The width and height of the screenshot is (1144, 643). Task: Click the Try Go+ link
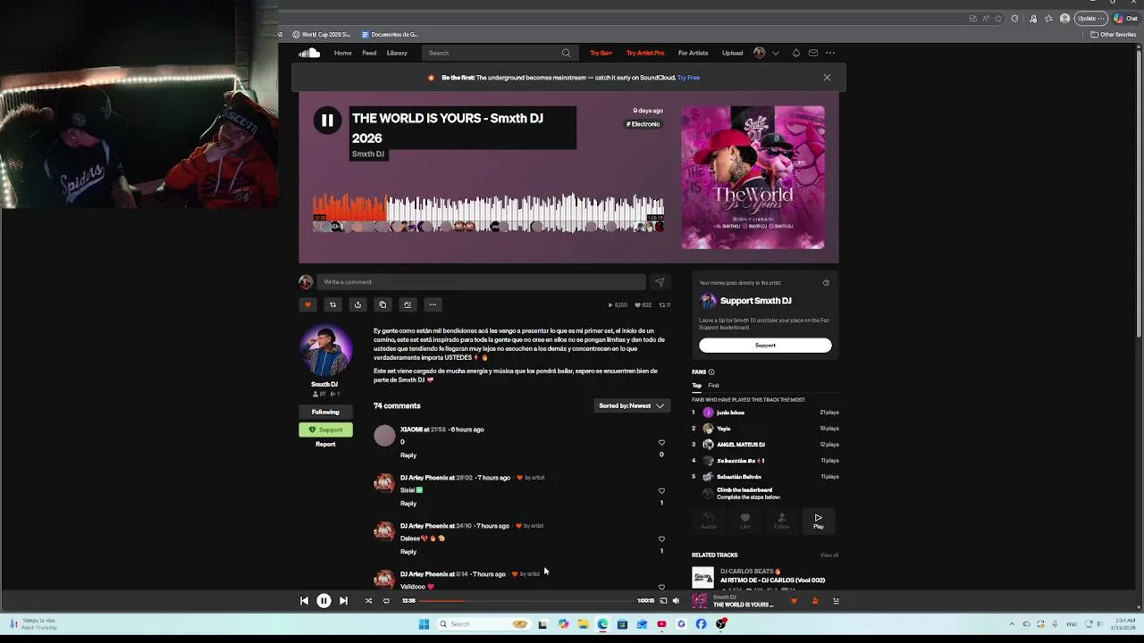tap(601, 53)
